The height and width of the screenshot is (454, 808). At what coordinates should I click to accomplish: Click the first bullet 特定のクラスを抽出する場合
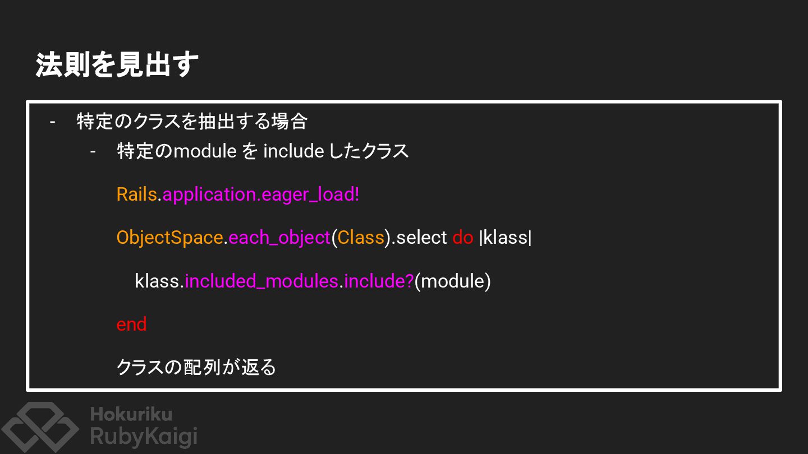click(192, 121)
